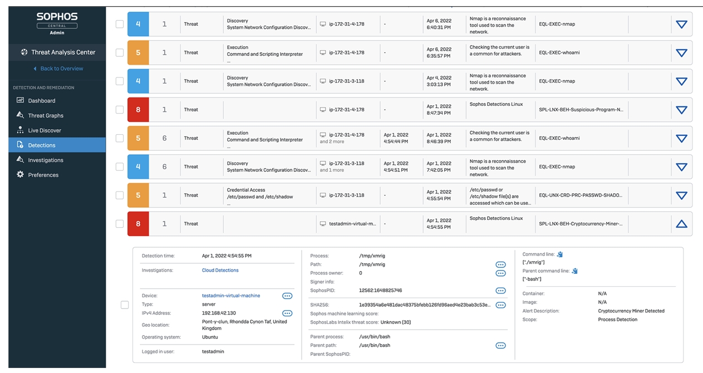Check the box for the Credential Access detection

[120, 195]
